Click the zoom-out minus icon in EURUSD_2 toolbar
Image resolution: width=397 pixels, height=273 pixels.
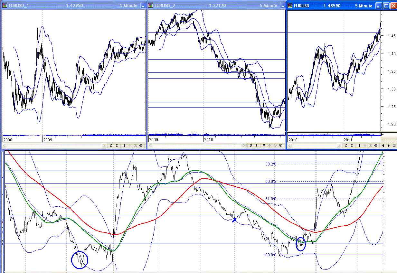click(275, 145)
